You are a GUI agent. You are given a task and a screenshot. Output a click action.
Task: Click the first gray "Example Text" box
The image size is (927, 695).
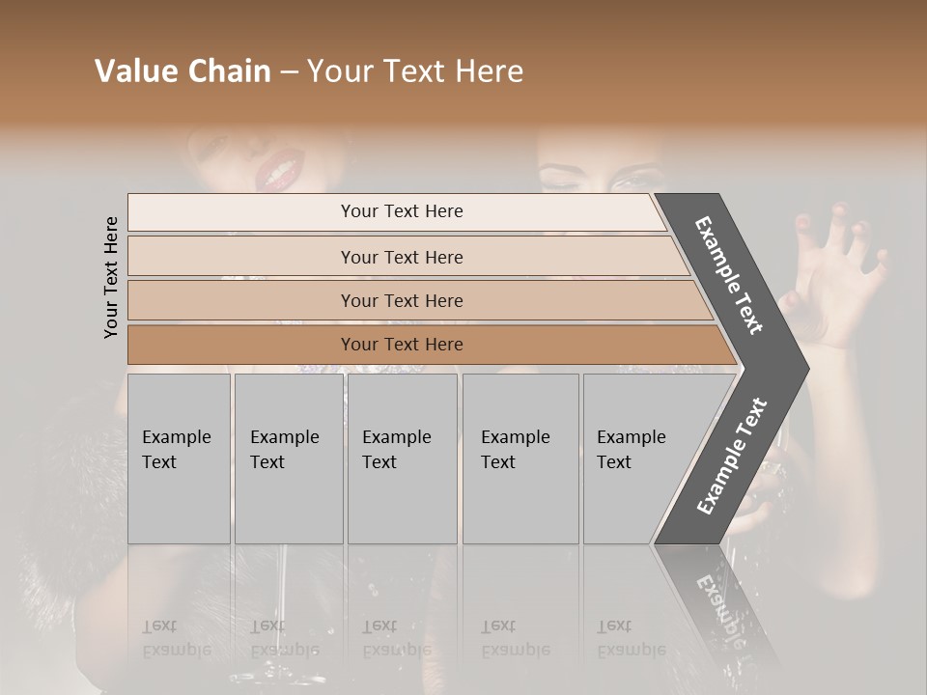179,459
